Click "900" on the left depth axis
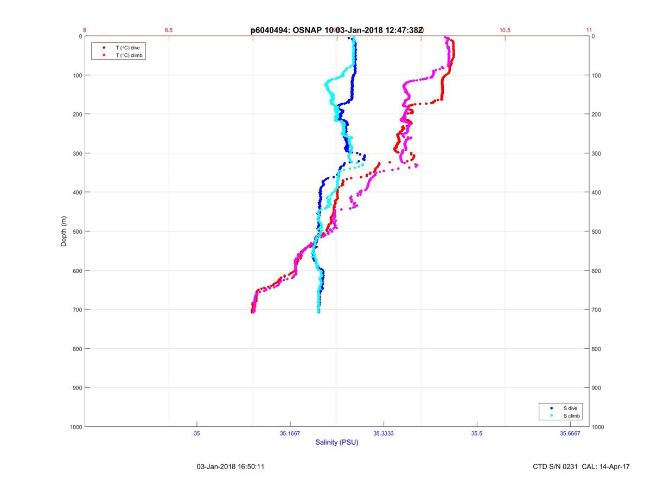The image size is (651, 480). coord(77,388)
